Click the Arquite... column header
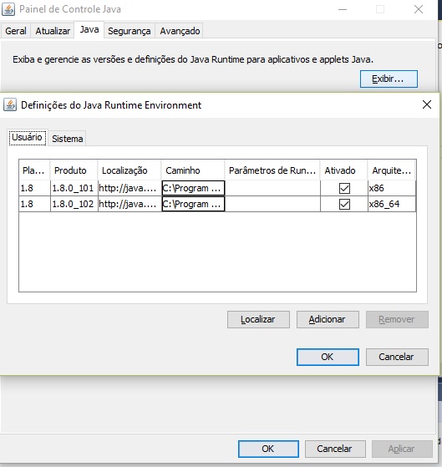 391,170
